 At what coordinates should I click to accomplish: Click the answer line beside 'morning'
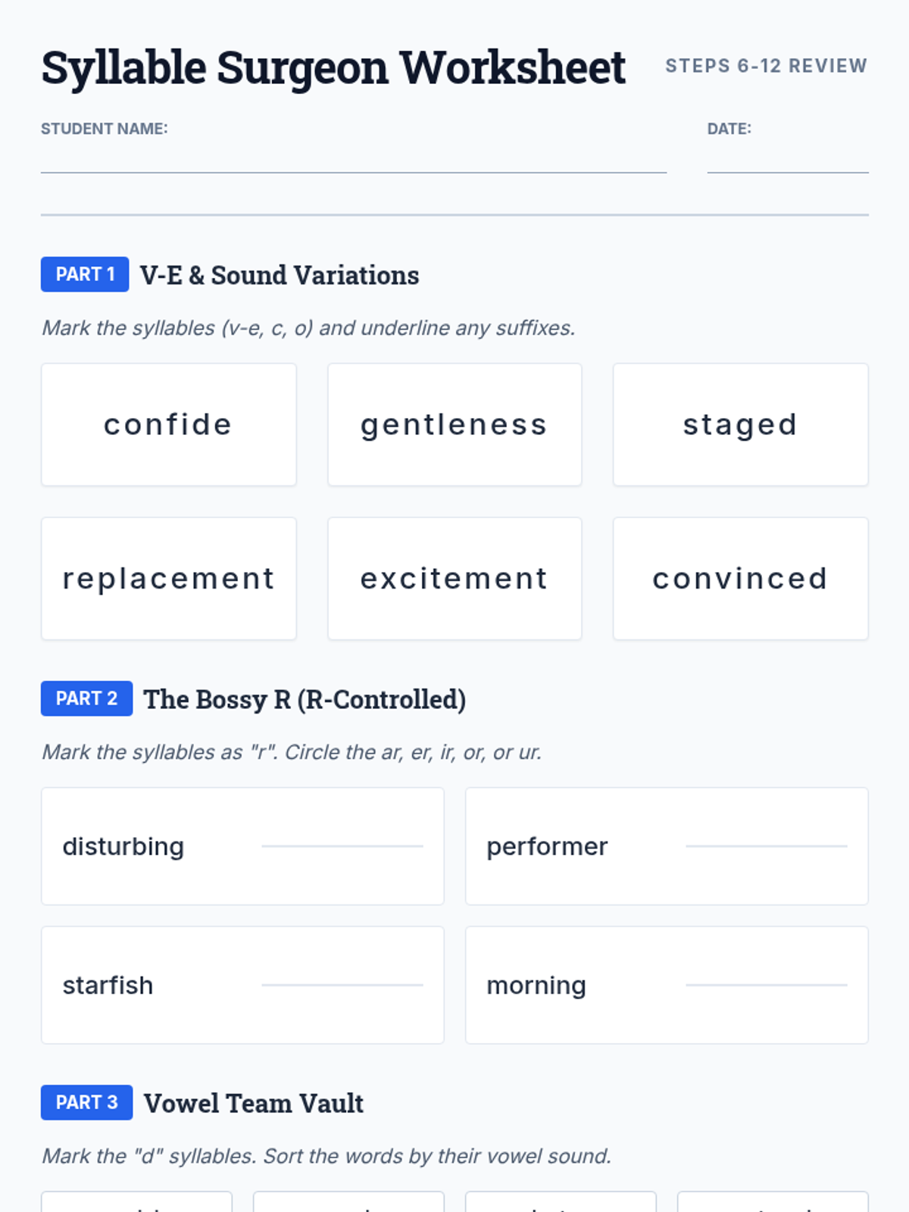pyautogui.click(x=767, y=985)
